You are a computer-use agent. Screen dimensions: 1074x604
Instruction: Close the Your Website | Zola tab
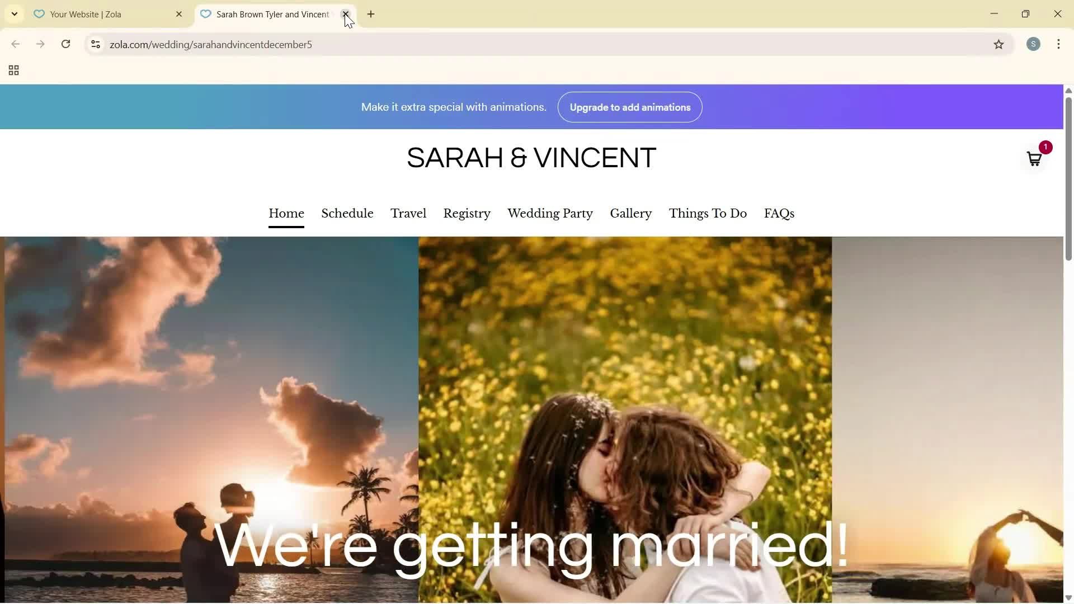pos(179,14)
